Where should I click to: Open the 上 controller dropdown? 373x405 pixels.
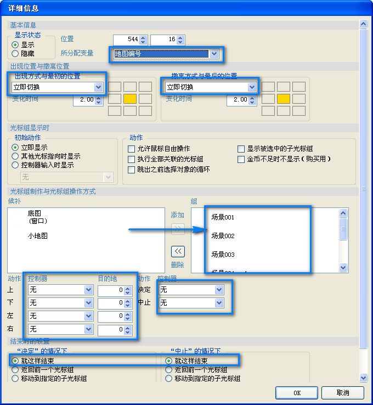(88, 290)
